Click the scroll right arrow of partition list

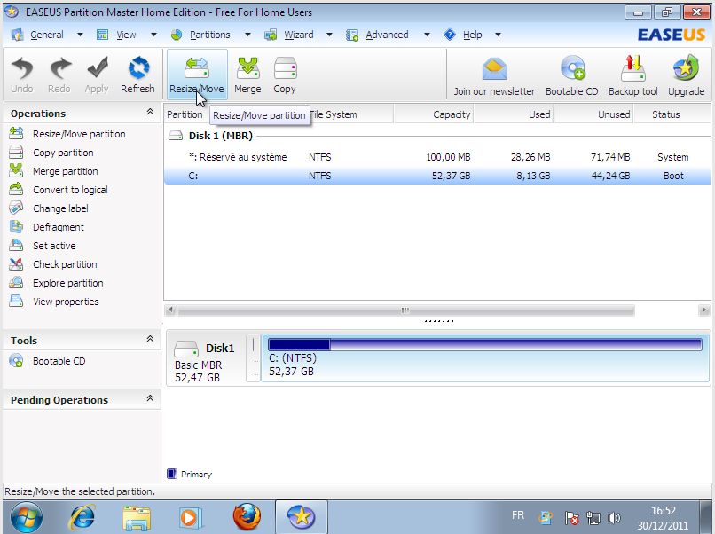click(703, 310)
